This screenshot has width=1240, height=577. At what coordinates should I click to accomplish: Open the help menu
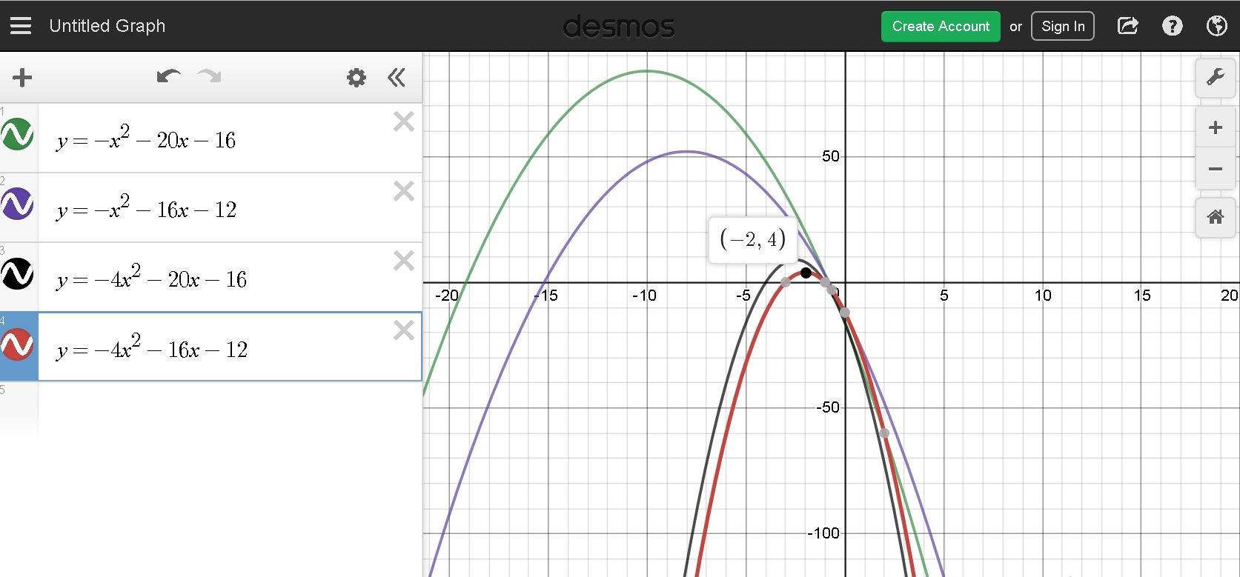tap(1172, 26)
